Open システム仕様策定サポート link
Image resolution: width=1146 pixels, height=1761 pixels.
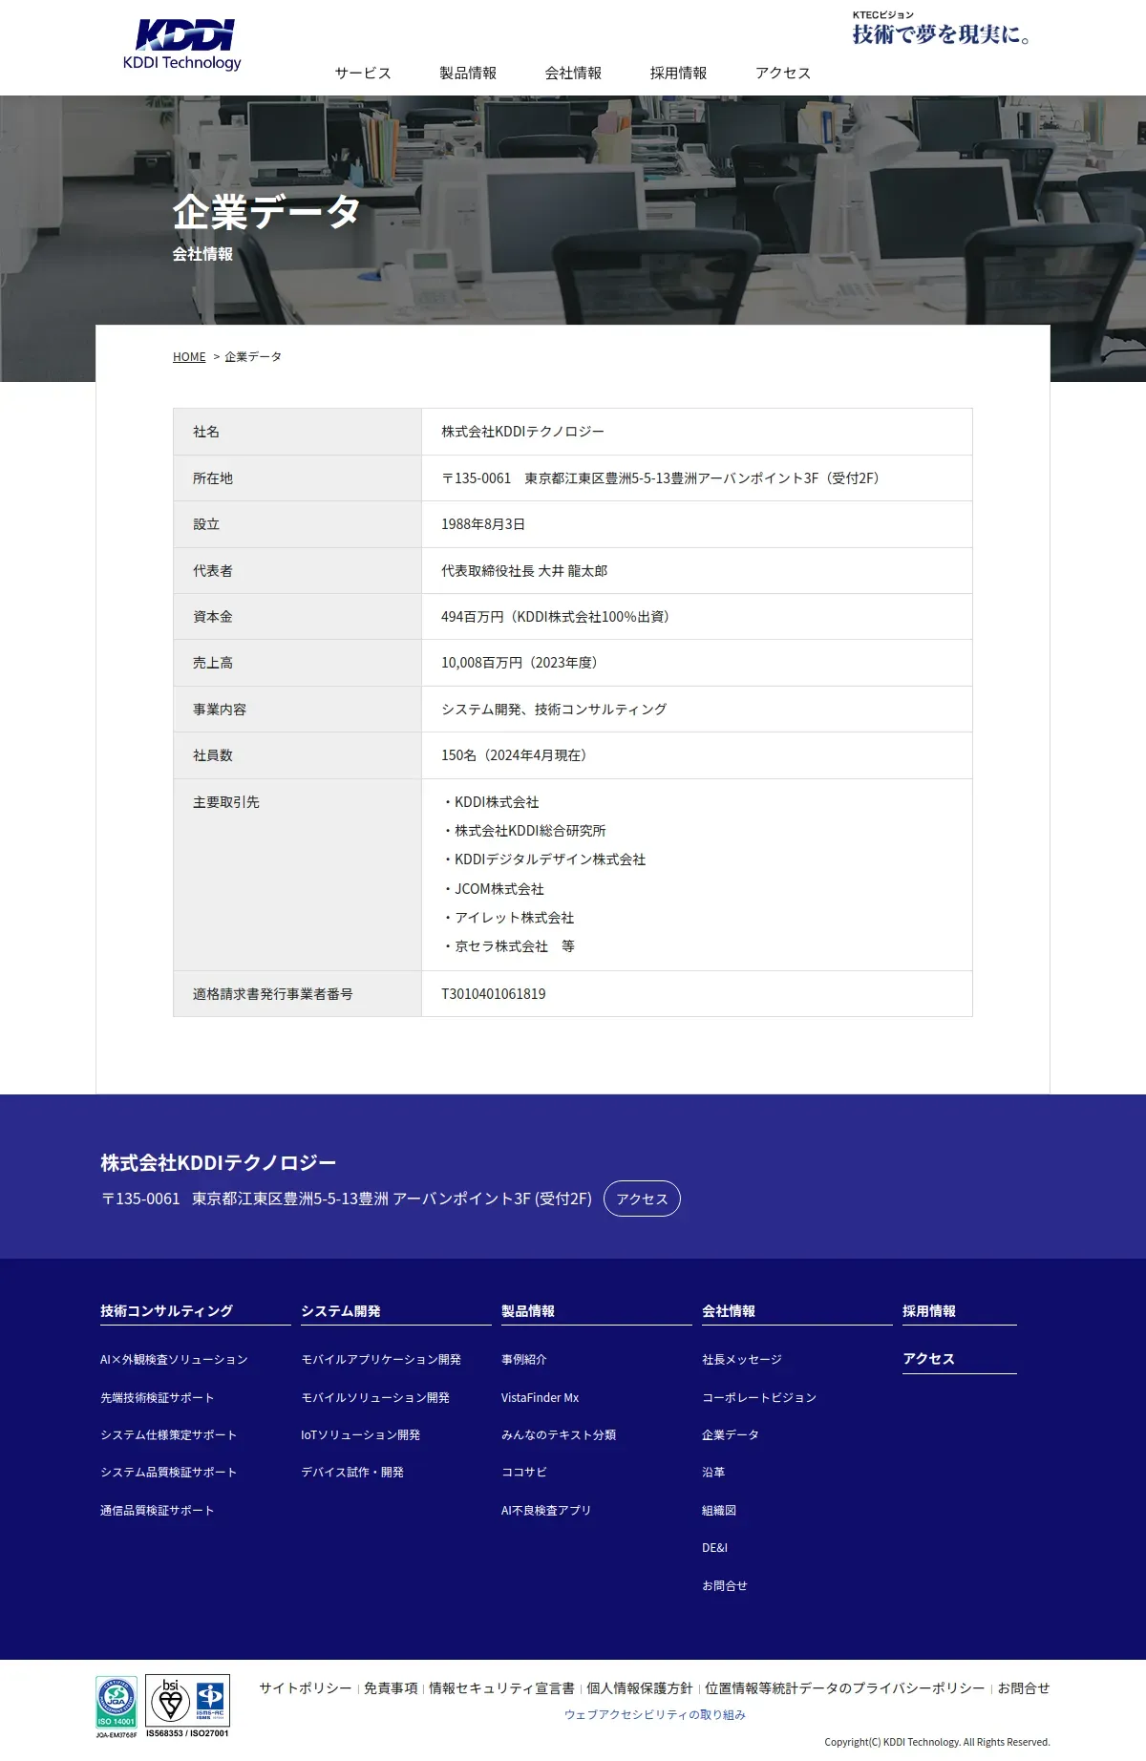(169, 1435)
